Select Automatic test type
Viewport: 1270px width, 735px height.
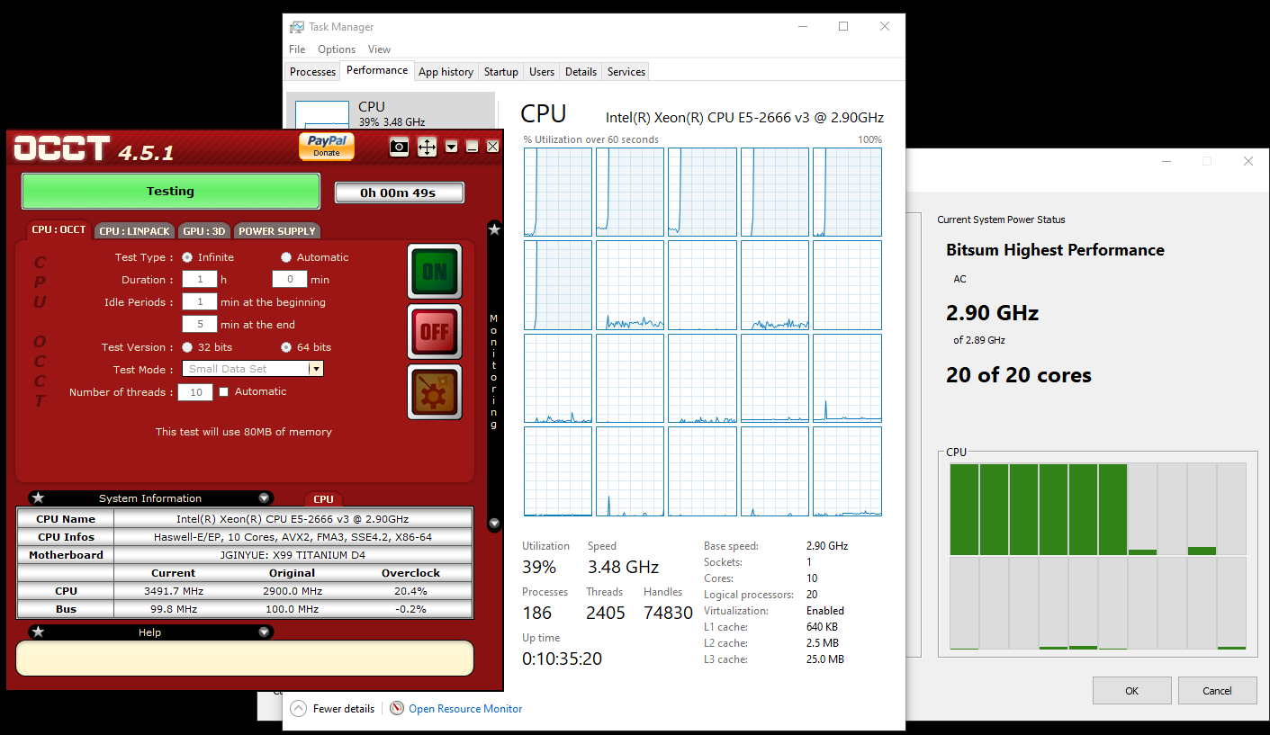point(286,257)
